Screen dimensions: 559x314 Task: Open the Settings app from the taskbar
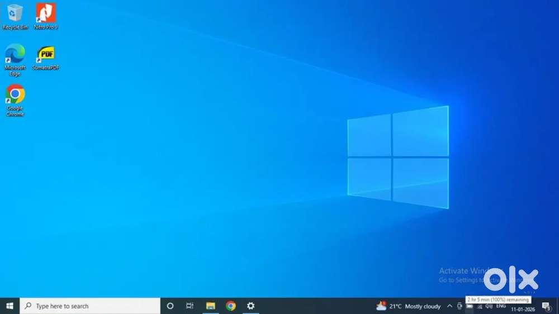[x=251, y=306]
